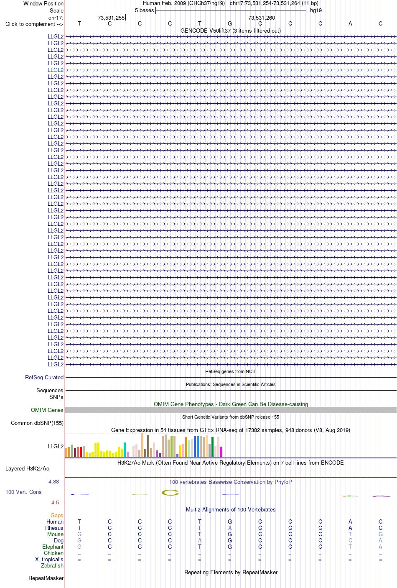
Task: Click the 'hg19' label beside the scale bar
Action: click(x=316, y=10)
